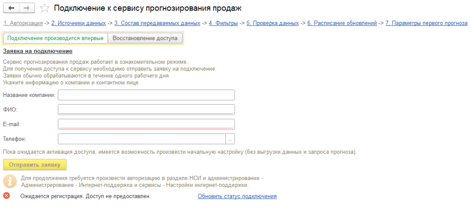Focus the 'E-mail' input field
This screenshot has width=471, height=211.
tap(146, 124)
